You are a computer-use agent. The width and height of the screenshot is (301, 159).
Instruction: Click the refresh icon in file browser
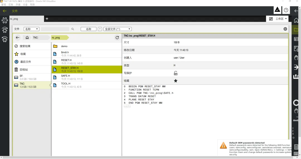[x=117, y=38]
